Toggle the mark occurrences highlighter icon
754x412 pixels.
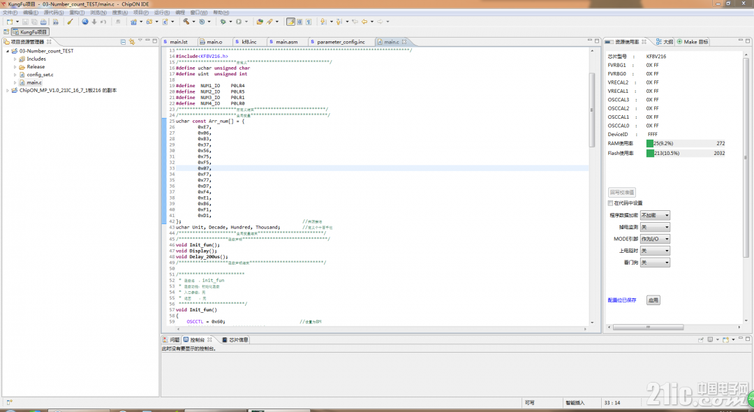(x=290, y=22)
